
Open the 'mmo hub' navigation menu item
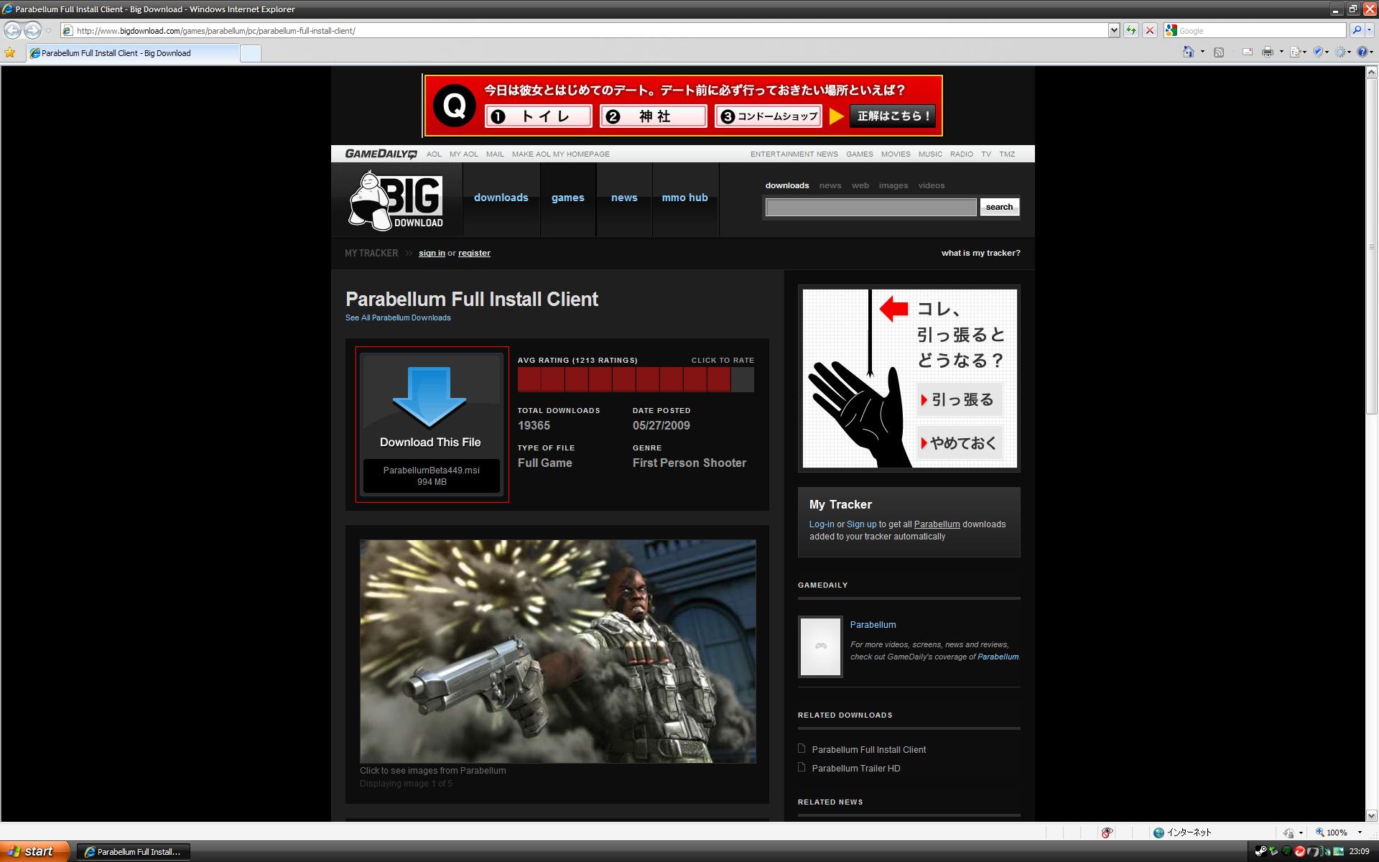click(684, 198)
